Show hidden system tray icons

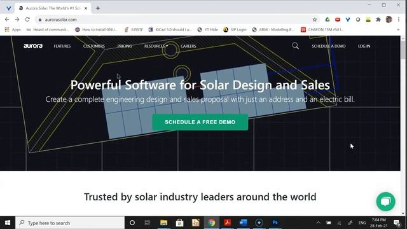[318, 223]
